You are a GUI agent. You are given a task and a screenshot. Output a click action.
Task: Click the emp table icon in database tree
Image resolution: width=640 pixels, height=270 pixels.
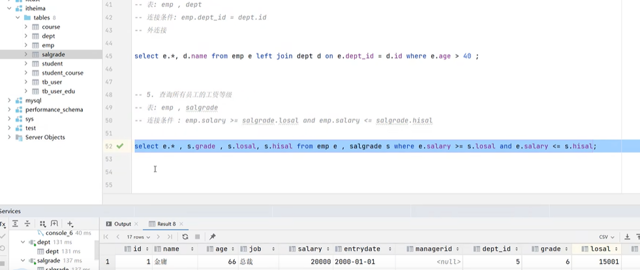click(35, 45)
